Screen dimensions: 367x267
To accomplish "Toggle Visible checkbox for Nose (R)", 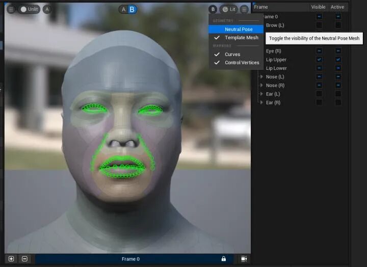I will [x=319, y=85].
